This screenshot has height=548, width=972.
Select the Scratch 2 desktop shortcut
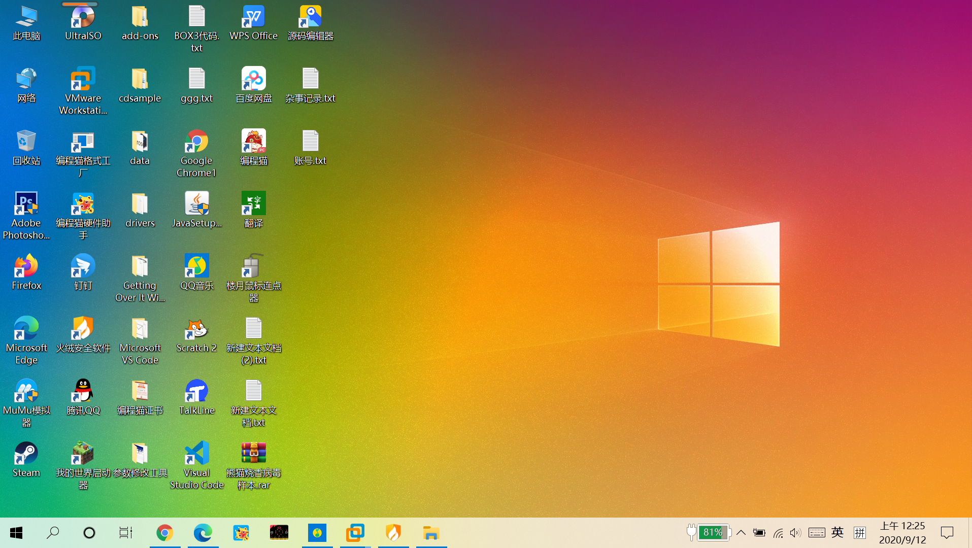click(197, 335)
